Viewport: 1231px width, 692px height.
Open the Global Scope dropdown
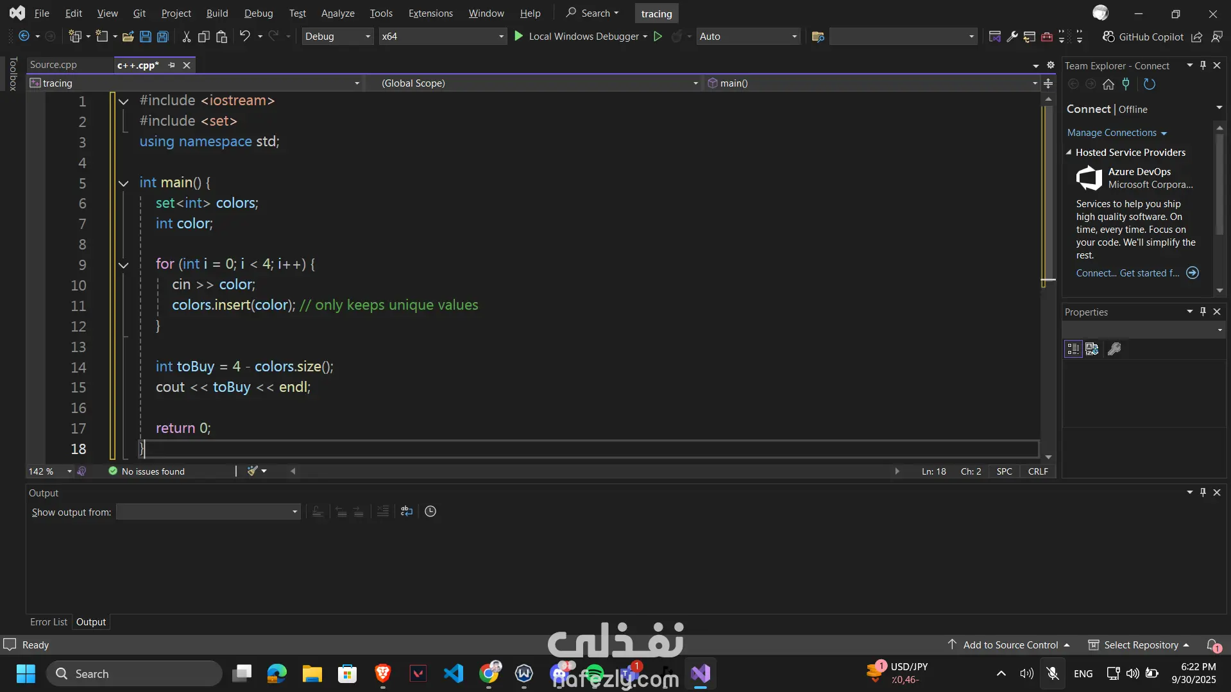tap(535, 83)
